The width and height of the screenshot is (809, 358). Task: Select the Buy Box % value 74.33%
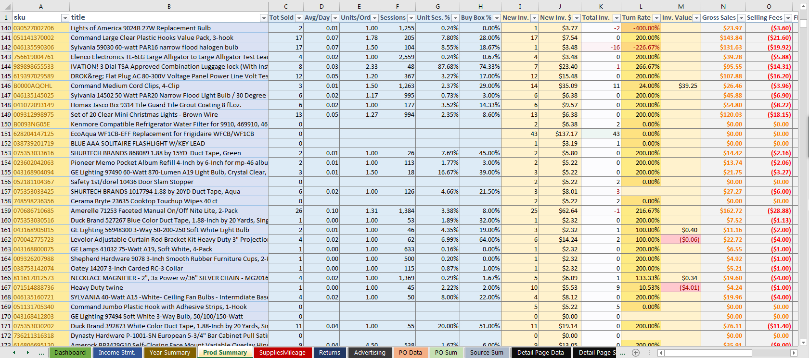[480, 67]
